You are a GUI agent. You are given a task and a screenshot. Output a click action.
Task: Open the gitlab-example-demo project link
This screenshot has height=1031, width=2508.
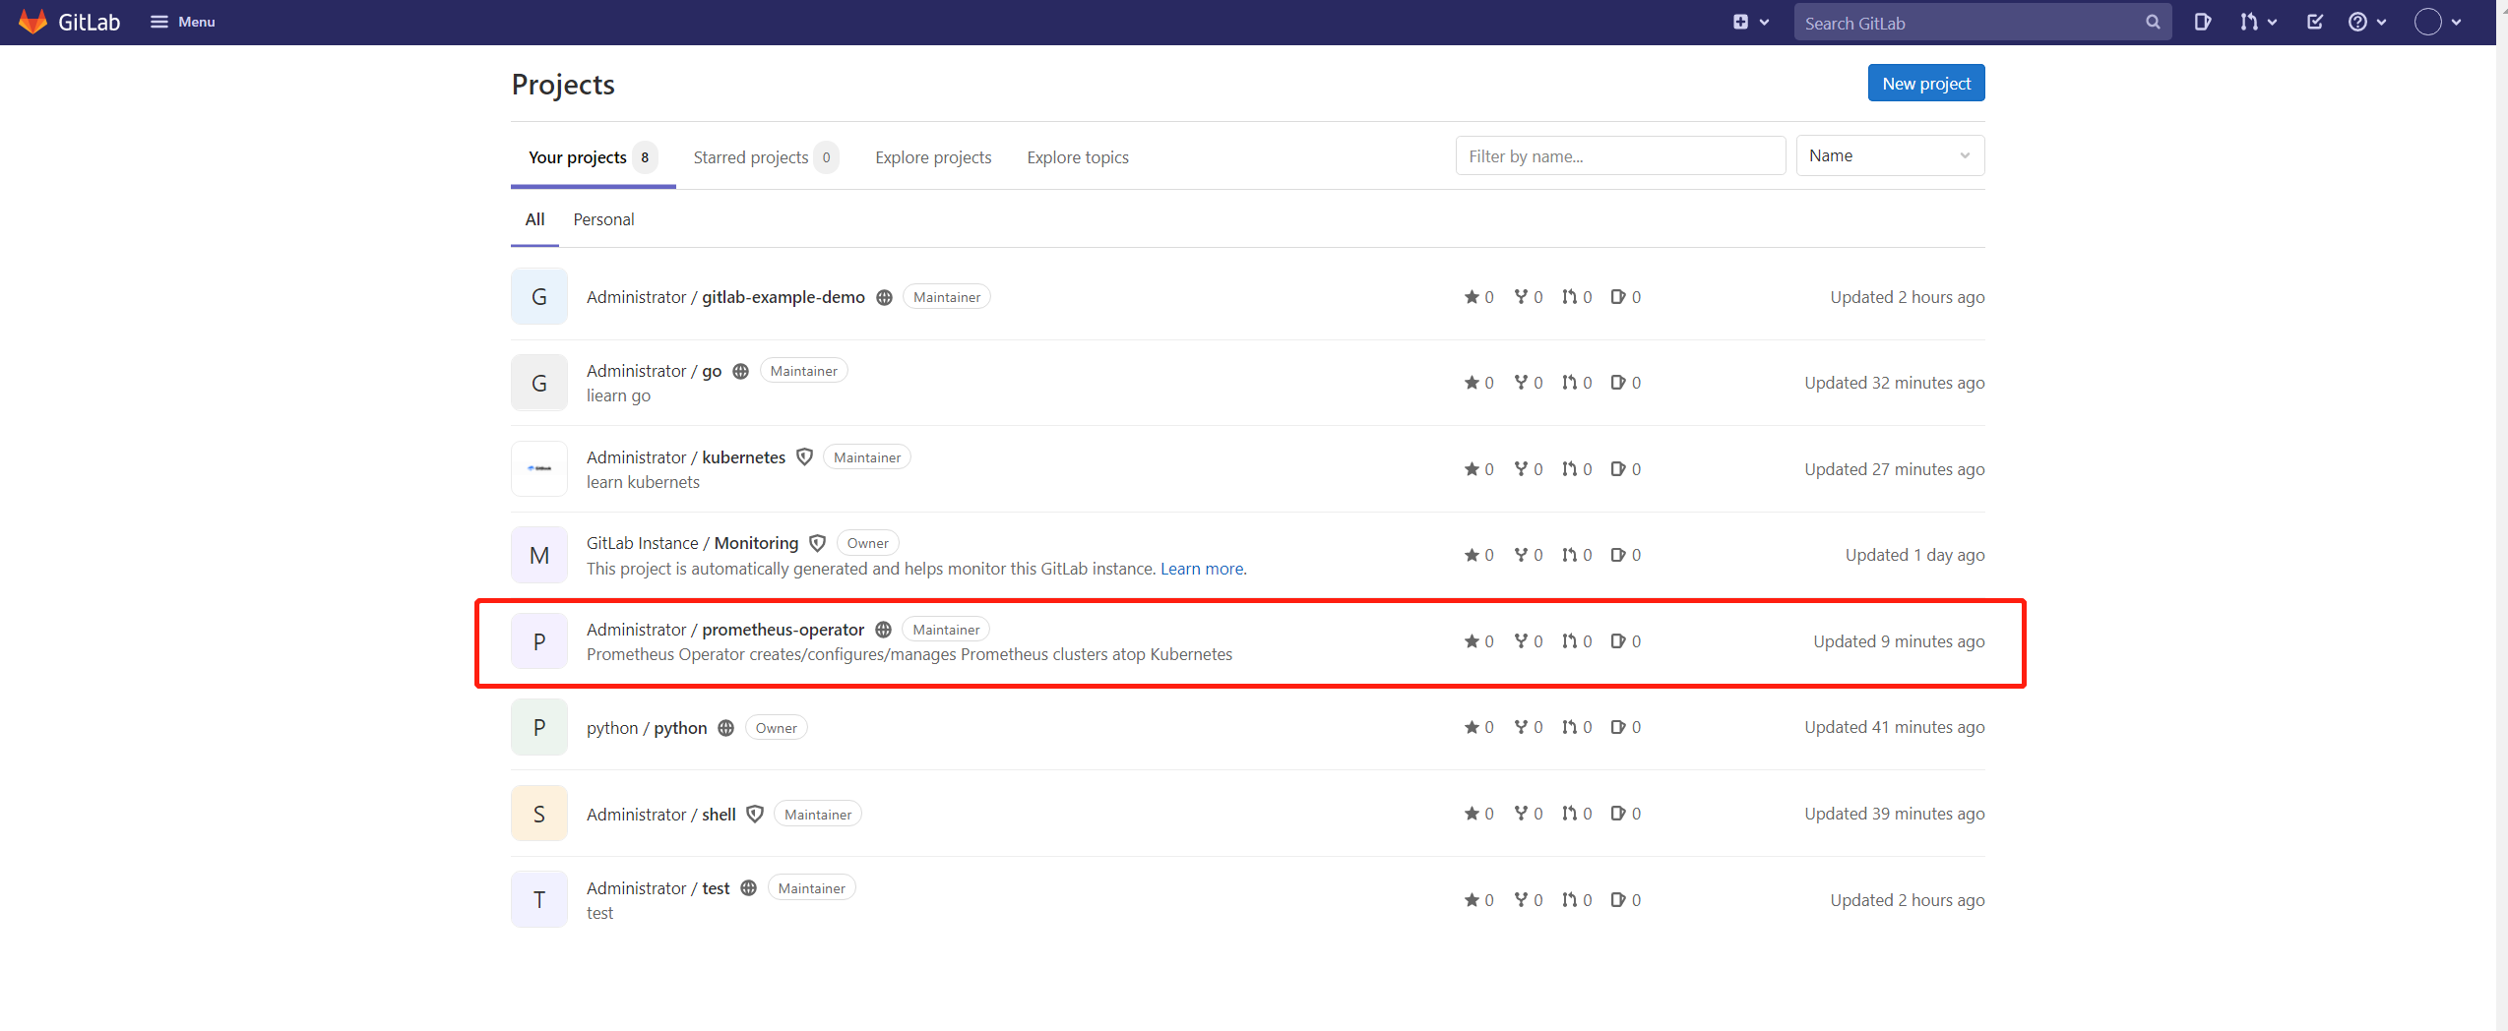[x=725, y=297]
